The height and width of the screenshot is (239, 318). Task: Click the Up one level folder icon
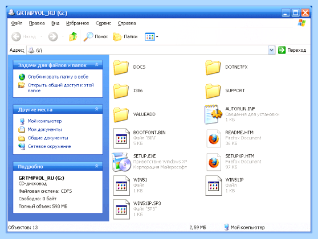click(73, 36)
